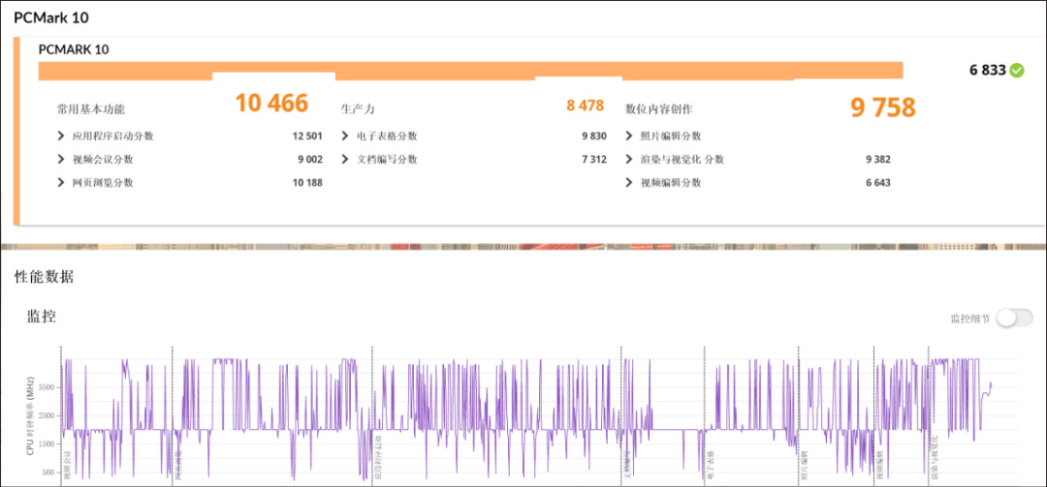Click the 7 312 writing value
Screen dimensions: 1047x487
tap(593, 160)
